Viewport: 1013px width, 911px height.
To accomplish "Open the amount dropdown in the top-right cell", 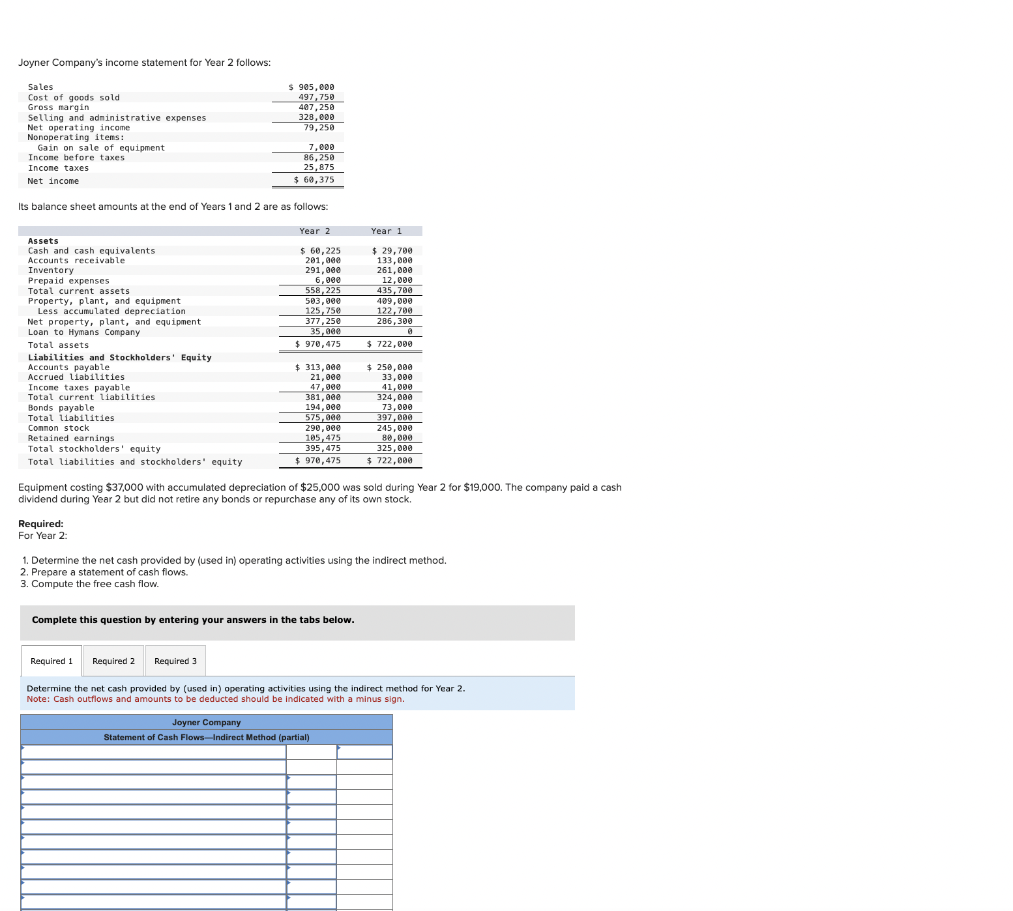I will [364, 751].
